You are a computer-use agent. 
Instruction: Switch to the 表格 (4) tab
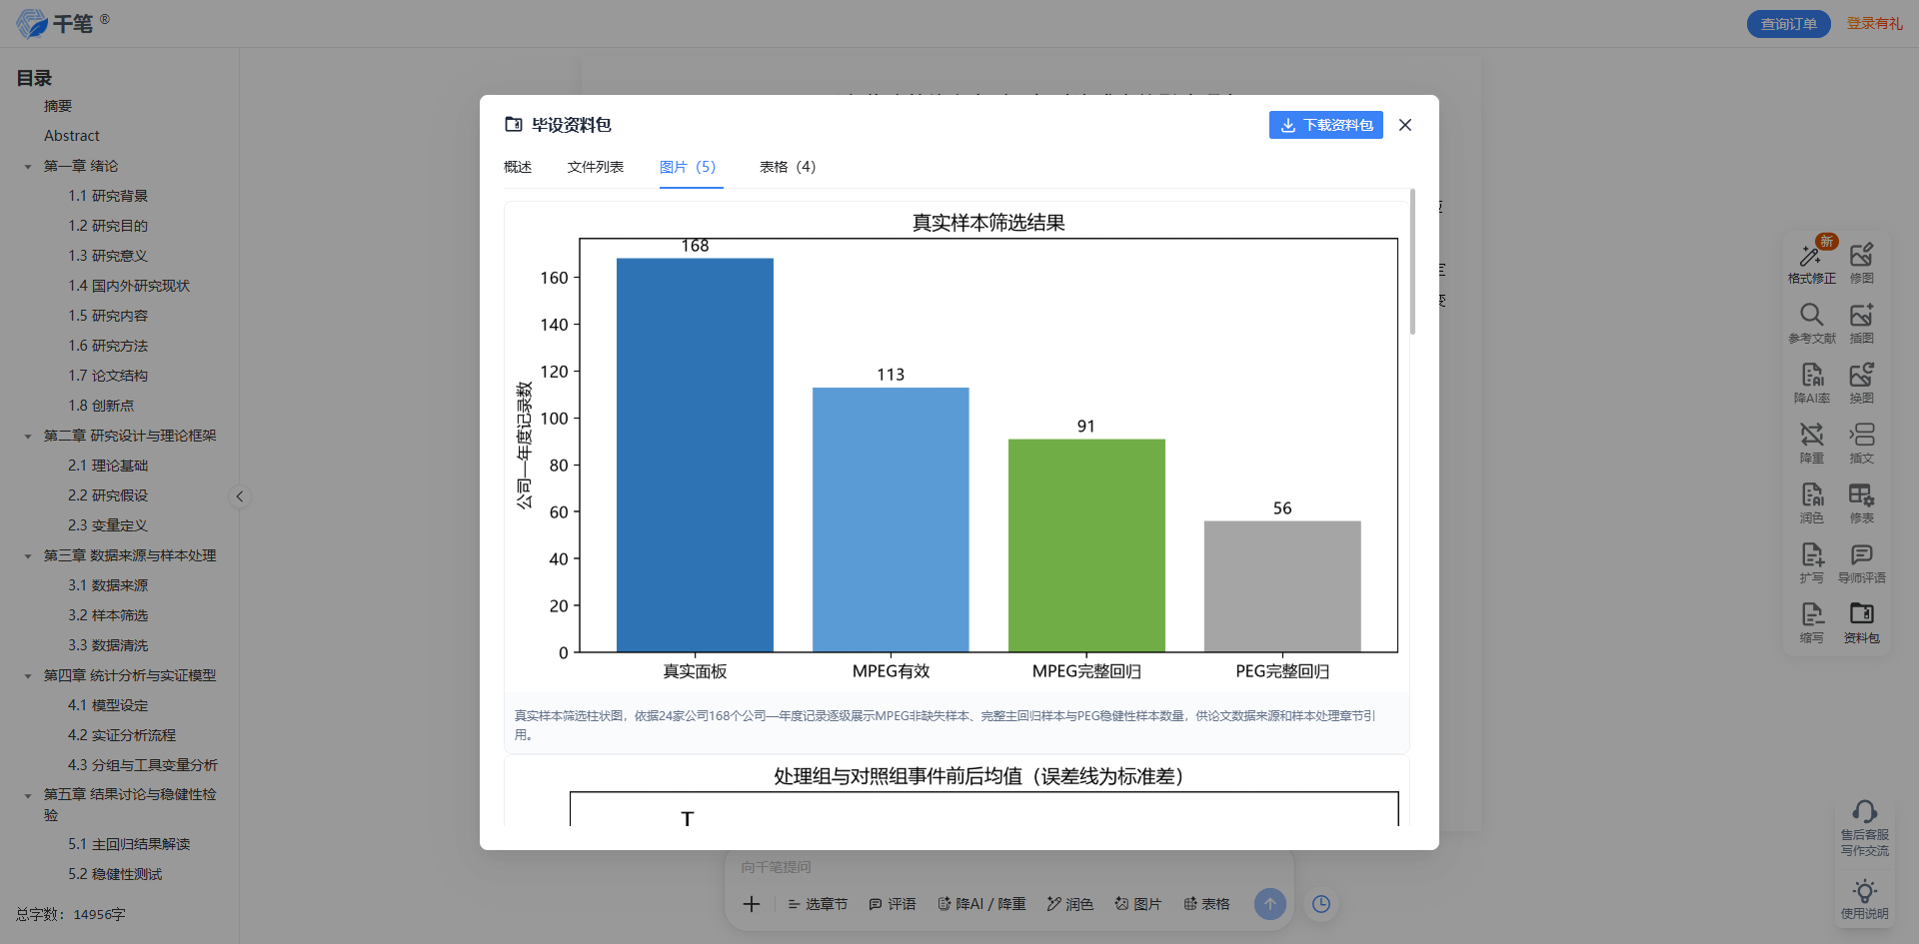(x=788, y=167)
